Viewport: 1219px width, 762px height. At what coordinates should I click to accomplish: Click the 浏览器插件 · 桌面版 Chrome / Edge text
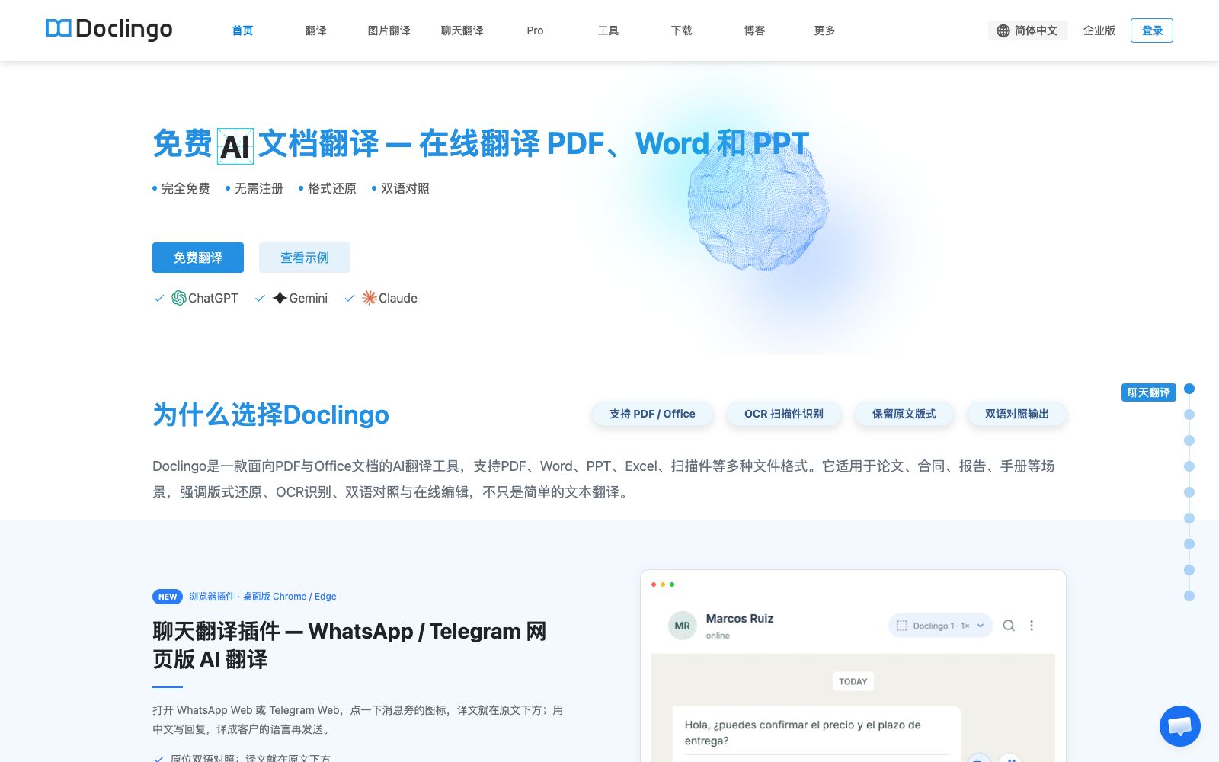(x=263, y=597)
